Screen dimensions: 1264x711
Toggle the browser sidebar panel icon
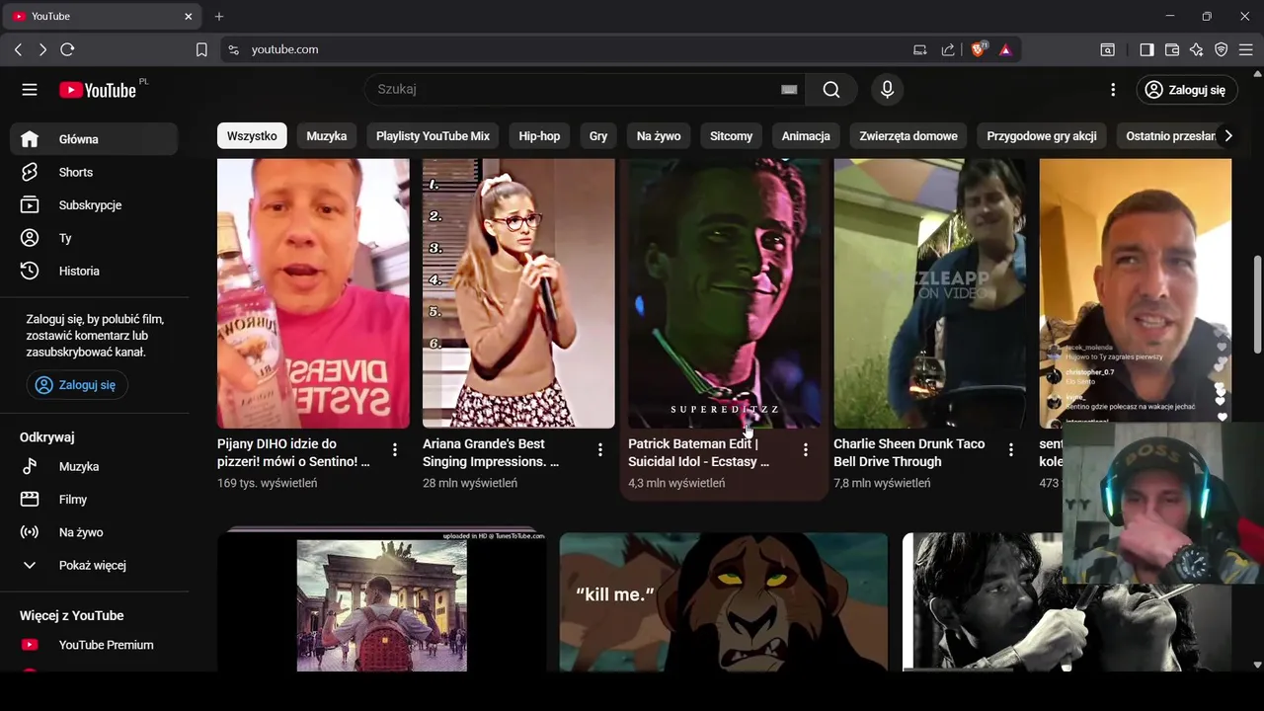1146,49
